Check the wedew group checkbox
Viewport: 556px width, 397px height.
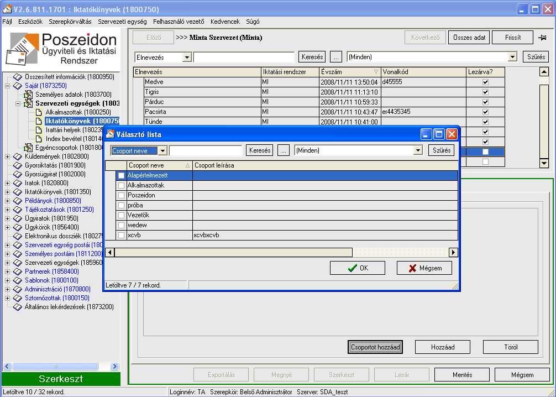point(121,225)
